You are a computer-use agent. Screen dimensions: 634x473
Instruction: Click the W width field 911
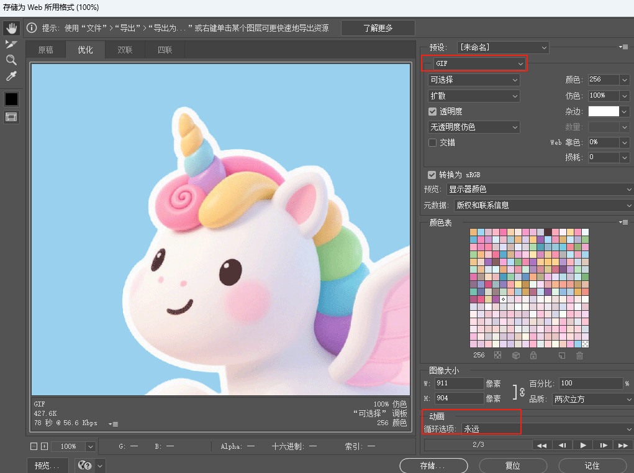460,383
